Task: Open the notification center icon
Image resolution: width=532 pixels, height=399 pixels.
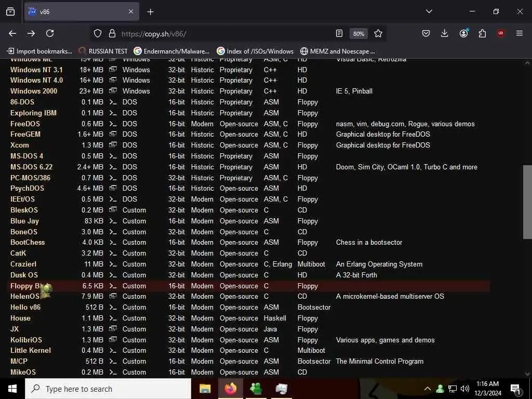Action: 515,389
